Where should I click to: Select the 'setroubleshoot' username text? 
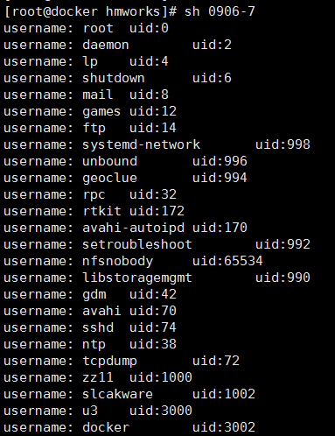click(x=137, y=244)
